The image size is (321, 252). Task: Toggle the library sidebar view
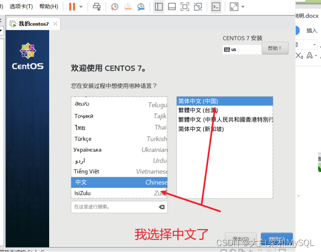tap(159, 7)
